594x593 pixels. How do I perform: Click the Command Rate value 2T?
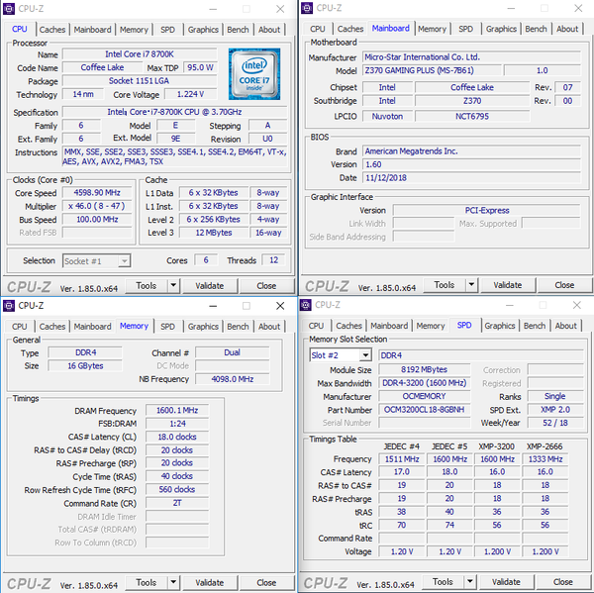(177, 503)
